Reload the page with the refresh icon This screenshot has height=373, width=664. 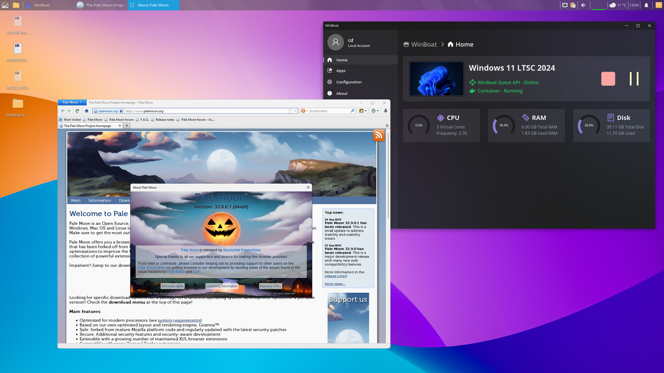[76, 110]
